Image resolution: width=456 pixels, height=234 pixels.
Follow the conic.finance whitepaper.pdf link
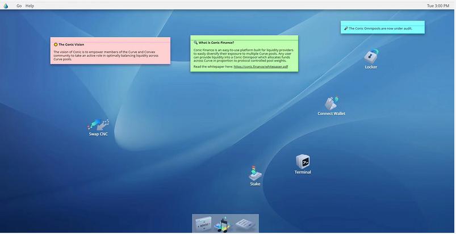[261, 67]
